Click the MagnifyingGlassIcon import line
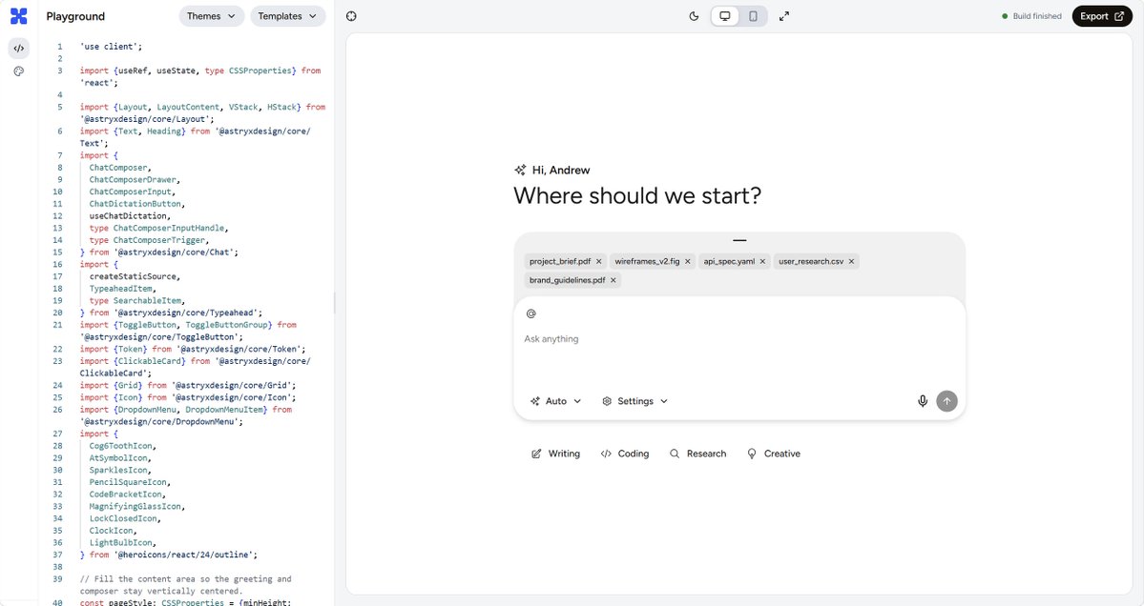Screen dimensions: 1144x606 click(x=136, y=506)
